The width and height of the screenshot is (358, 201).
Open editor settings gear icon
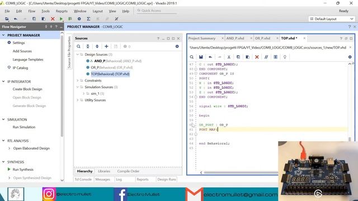tap(350, 57)
